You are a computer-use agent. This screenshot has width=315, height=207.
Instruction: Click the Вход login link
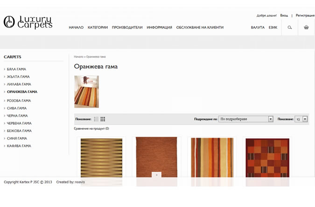[x=284, y=15]
